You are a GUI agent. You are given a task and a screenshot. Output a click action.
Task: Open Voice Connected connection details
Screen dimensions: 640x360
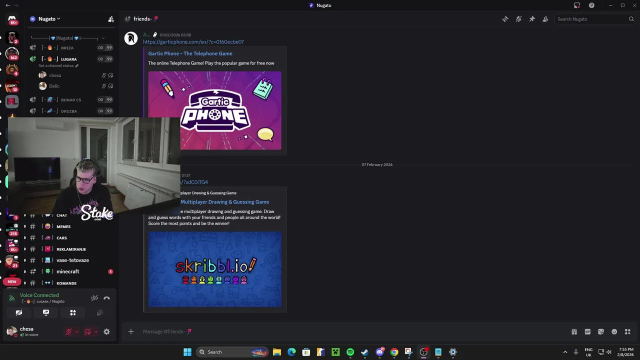pos(39,295)
